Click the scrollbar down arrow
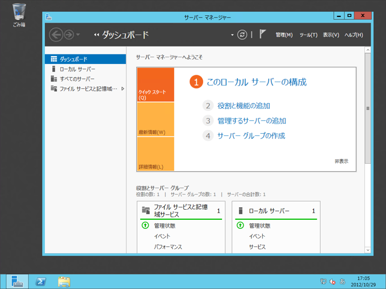386x289 pixels. pyautogui.click(x=368, y=250)
